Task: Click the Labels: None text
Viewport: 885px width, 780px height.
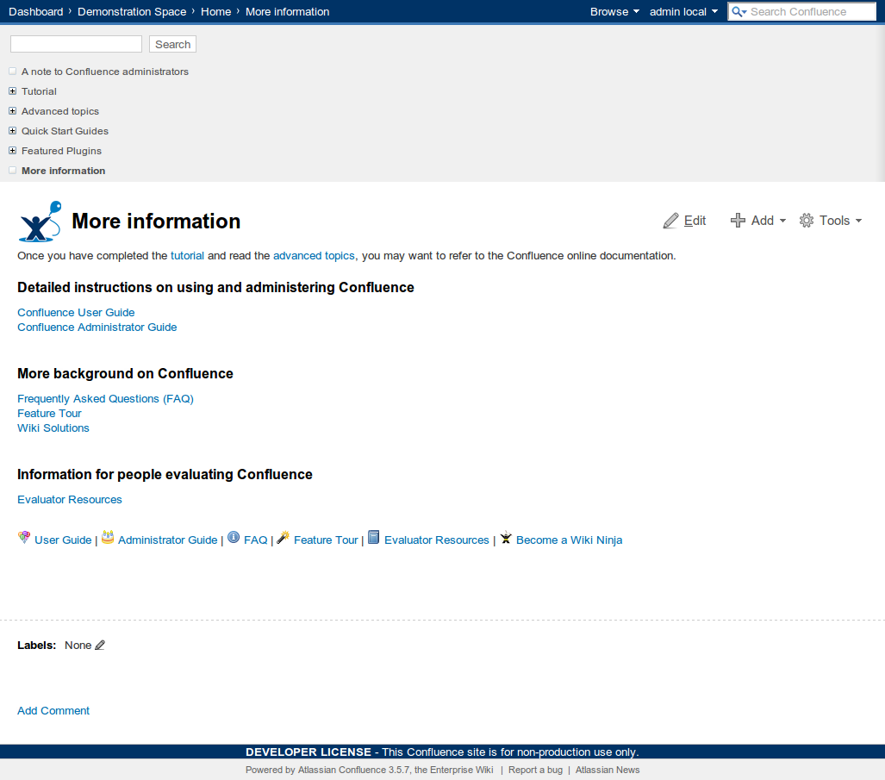Action: tap(55, 645)
